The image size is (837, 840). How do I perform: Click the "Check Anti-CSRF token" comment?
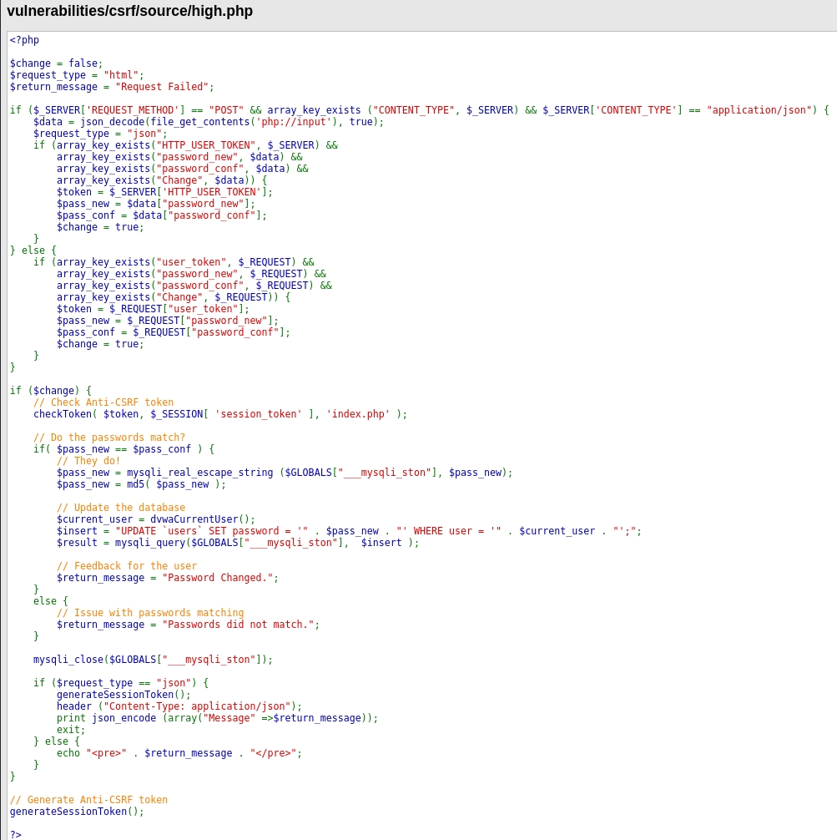tap(103, 402)
